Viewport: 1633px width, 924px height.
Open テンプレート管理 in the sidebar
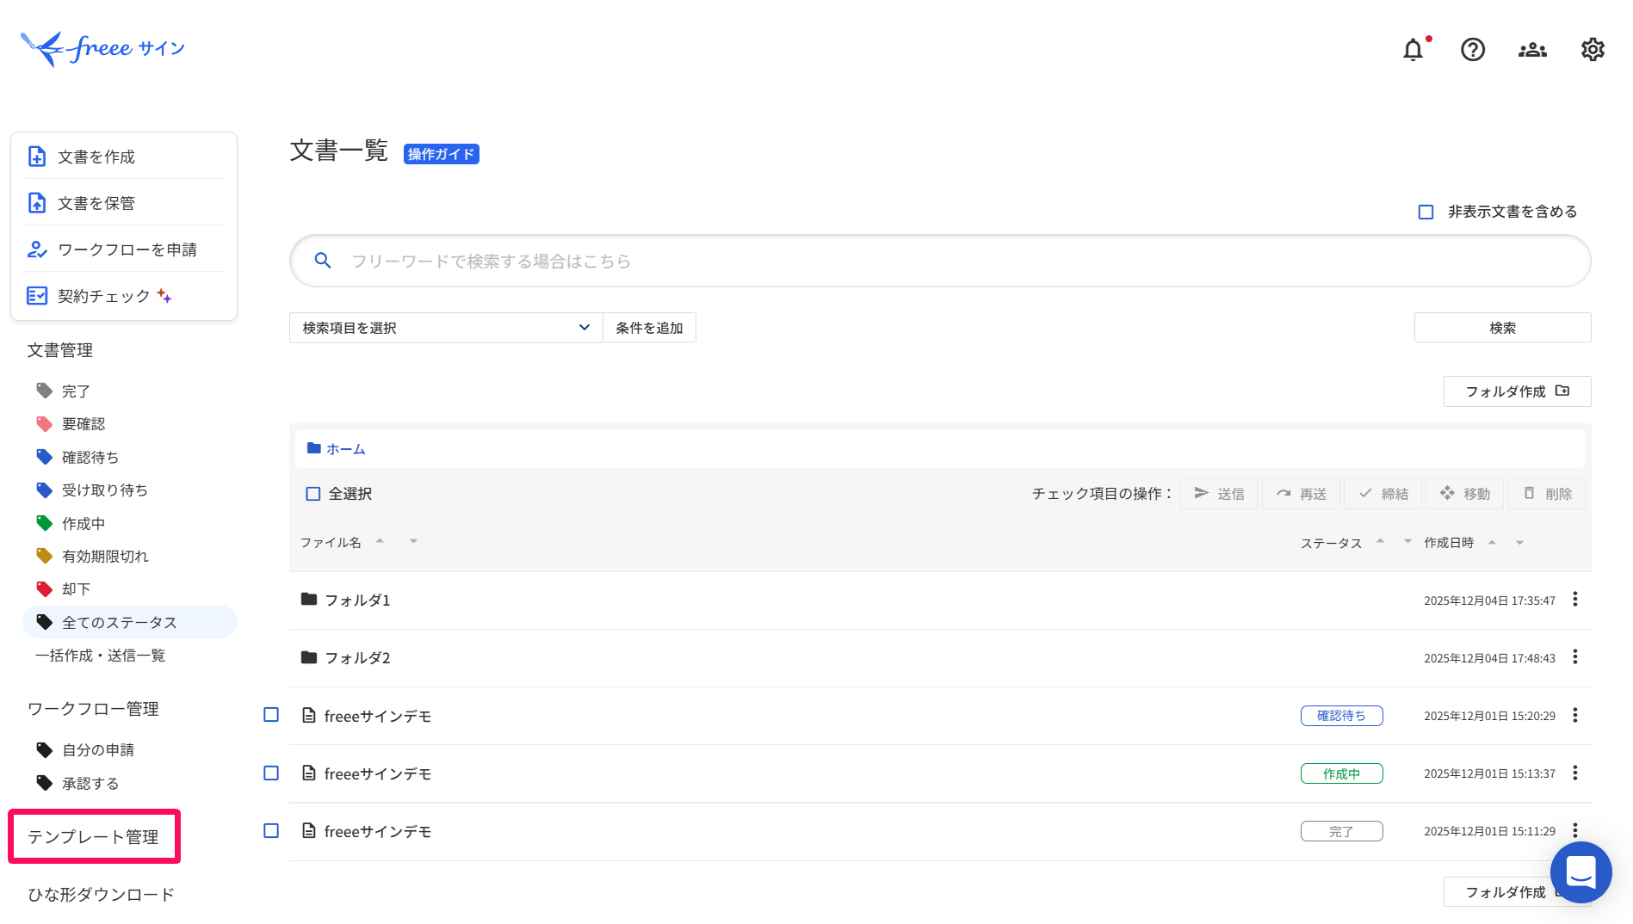point(93,837)
